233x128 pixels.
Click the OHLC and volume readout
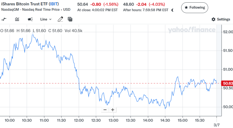(x=41, y=30)
